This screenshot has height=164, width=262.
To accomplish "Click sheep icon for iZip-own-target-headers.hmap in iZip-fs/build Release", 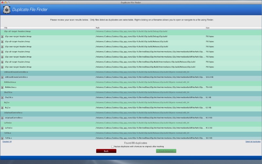I will [x=2, y=47].
